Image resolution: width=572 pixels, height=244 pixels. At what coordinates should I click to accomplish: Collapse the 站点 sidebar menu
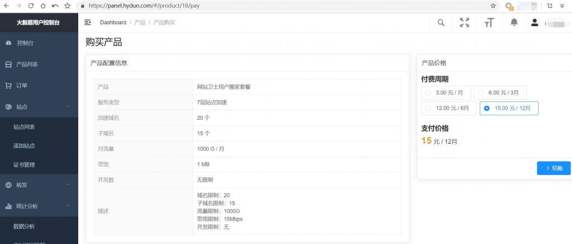click(x=39, y=107)
